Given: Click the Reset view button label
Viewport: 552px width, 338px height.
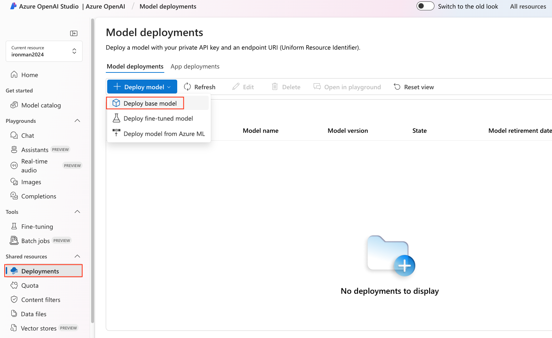Looking at the screenshot, I should click(419, 87).
